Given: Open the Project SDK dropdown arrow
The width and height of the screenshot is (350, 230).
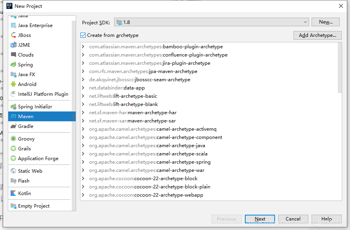Looking at the screenshot, I should tap(305, 22).
